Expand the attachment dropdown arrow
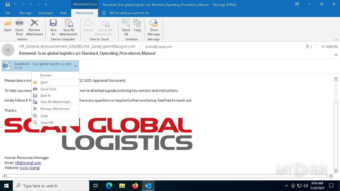Viewport: 340px width, 191px height. [x=75, y=66]
